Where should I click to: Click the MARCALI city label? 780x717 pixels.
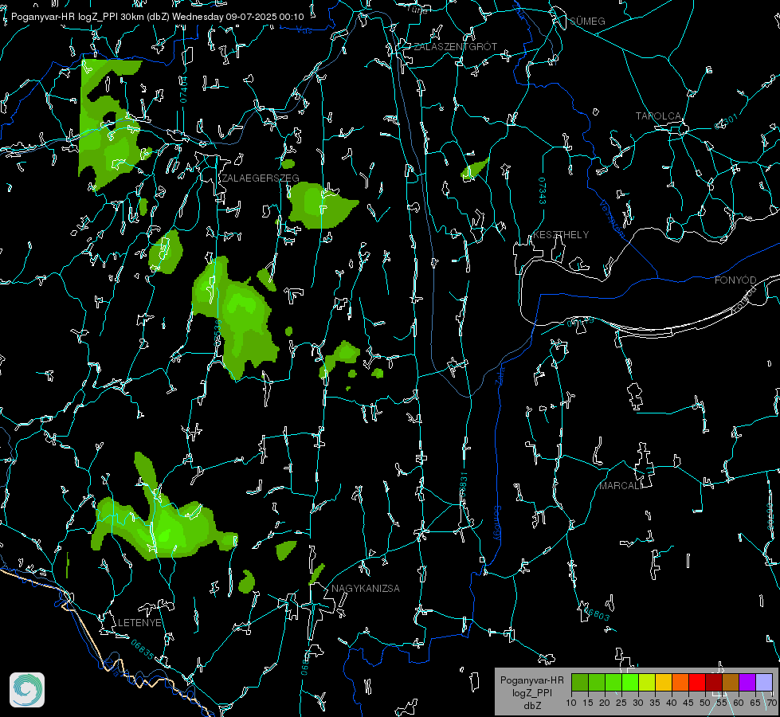point(621,486)
